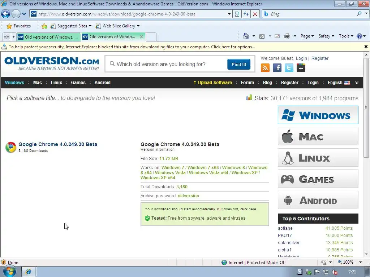Open the Forum link
This screenshot has height=277, width=370.
pyautogui.click(x=247, y=83)
